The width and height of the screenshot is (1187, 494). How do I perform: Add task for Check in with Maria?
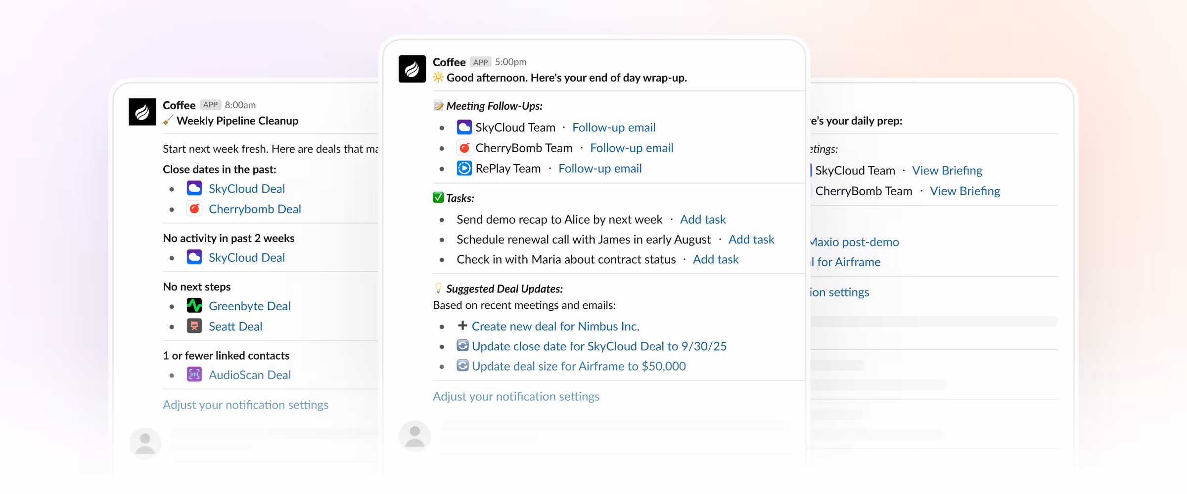pyautogui.click(x=716, y=259)
